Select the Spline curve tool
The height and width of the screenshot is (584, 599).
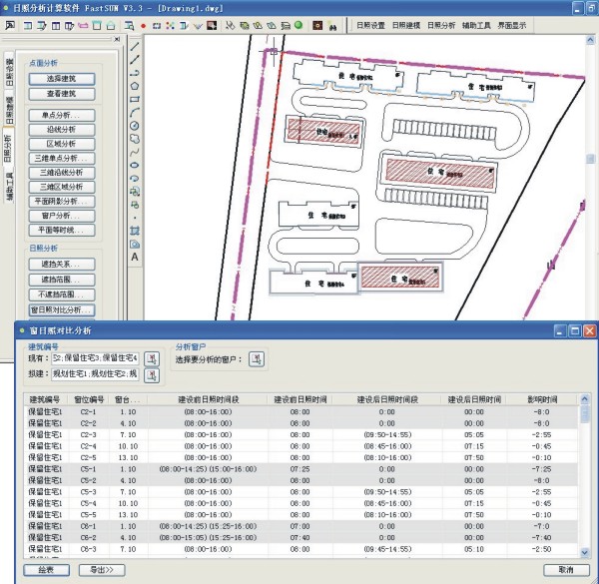point(134,151)
